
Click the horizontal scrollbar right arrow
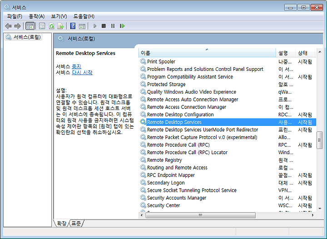click(x=312, y=215)
